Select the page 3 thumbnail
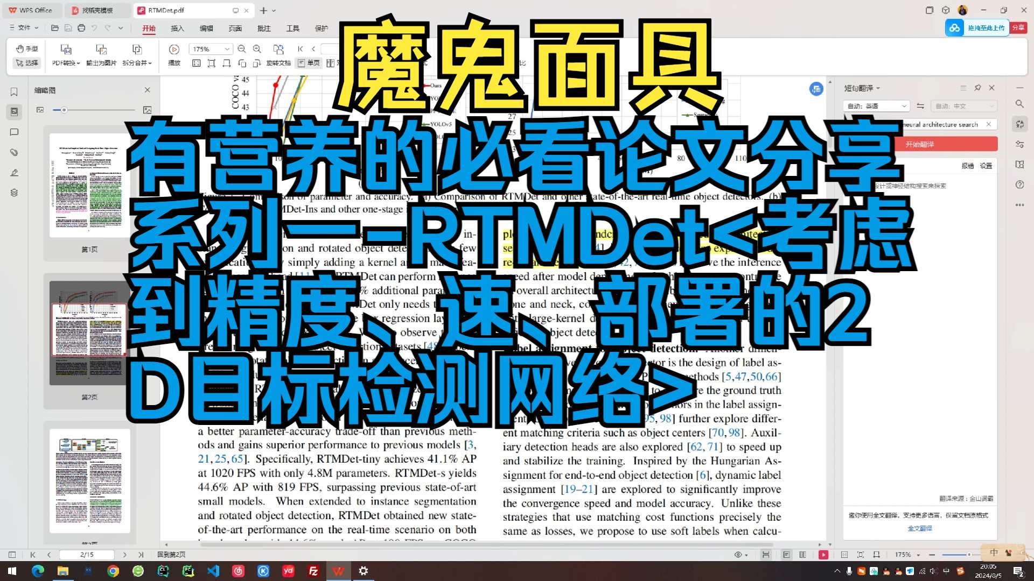The width and height of the screenshot is (1034, 581). click(90, 480)
